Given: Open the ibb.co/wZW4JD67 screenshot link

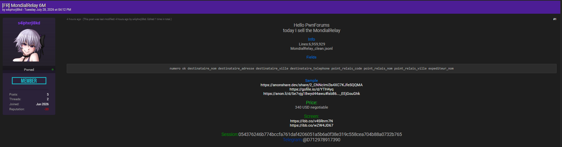Looking at the screenshot, I should pos(312,125).
